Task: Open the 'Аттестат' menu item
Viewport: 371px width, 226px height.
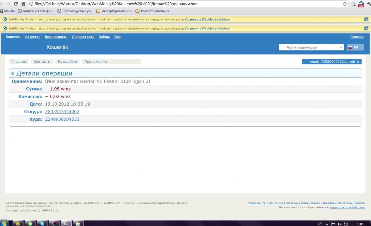Action: coord(32,37)
